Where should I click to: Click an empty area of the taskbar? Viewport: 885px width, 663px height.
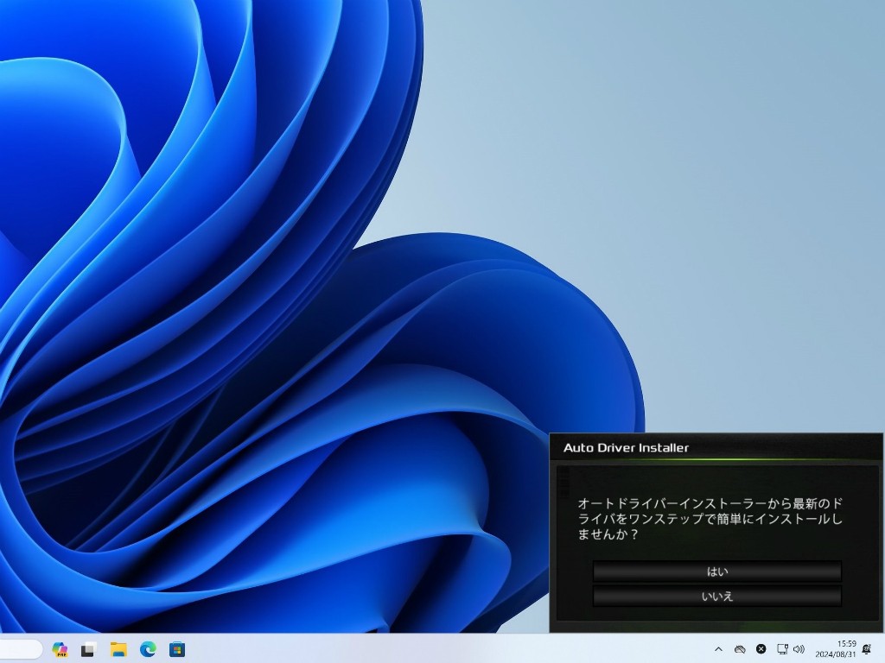pyautogui.click(x=432, y=649)
